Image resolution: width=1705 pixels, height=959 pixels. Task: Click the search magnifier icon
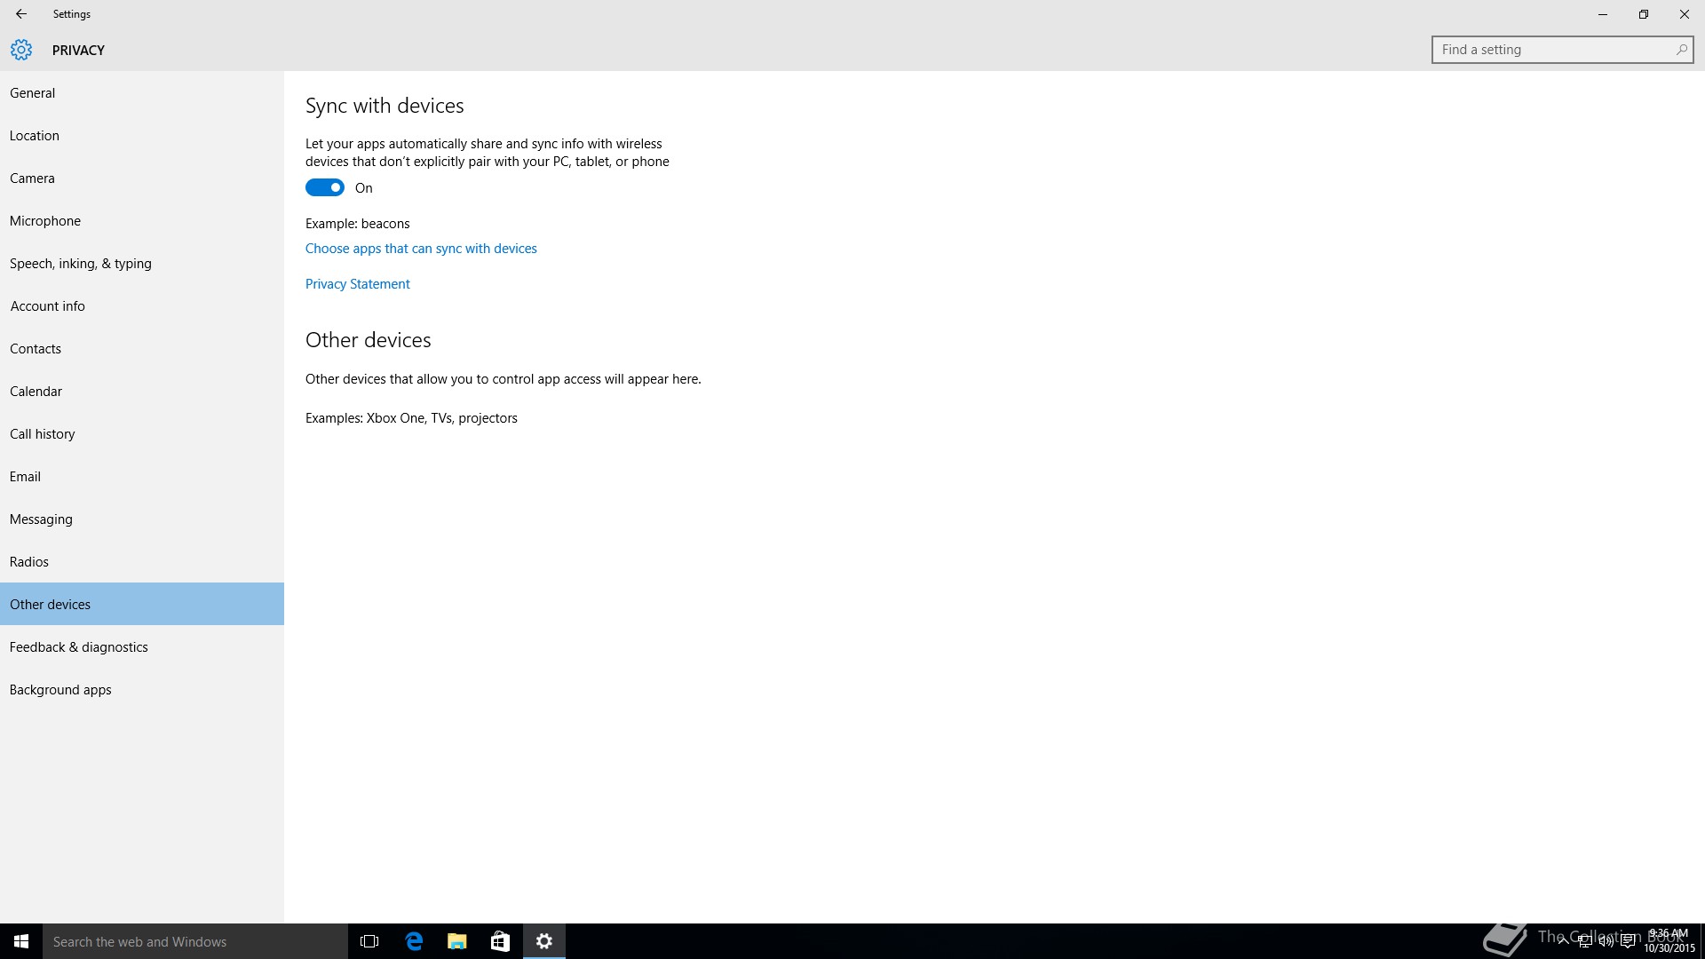coord(1681,50)
